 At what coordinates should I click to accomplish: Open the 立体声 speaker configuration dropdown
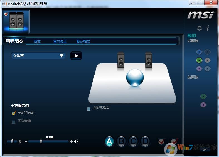click(x=38, y=56)
